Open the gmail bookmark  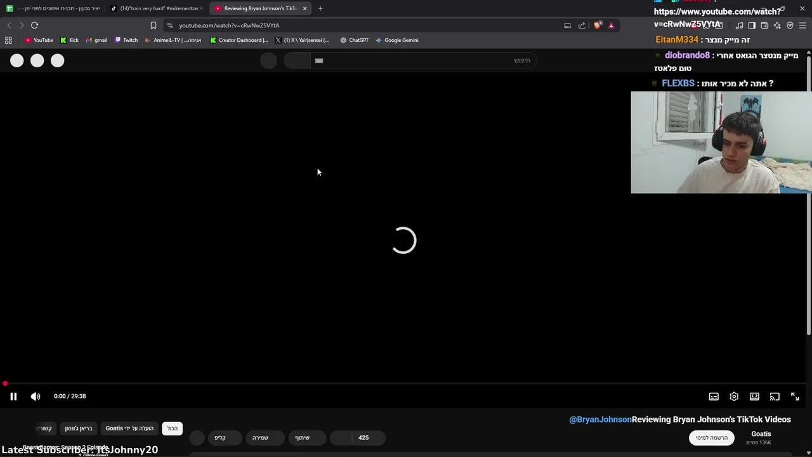tap(96, 40)
